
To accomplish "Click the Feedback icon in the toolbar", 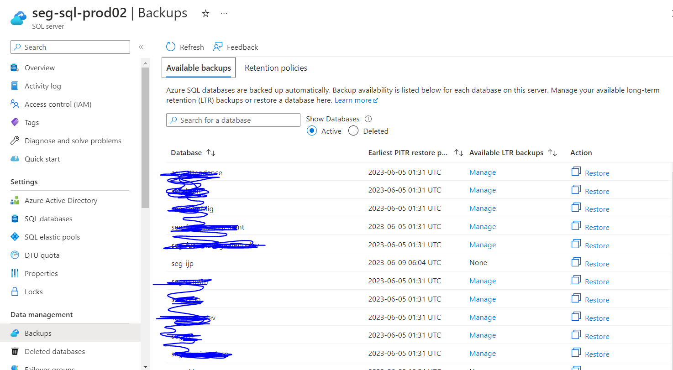I will (x=218, y=47).
